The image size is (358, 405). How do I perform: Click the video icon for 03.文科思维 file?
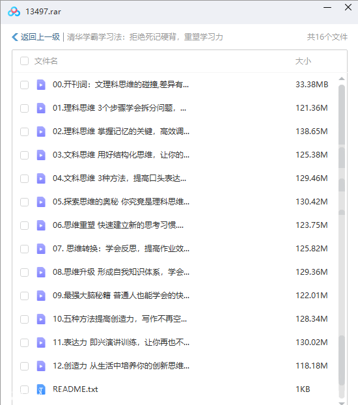41,155
